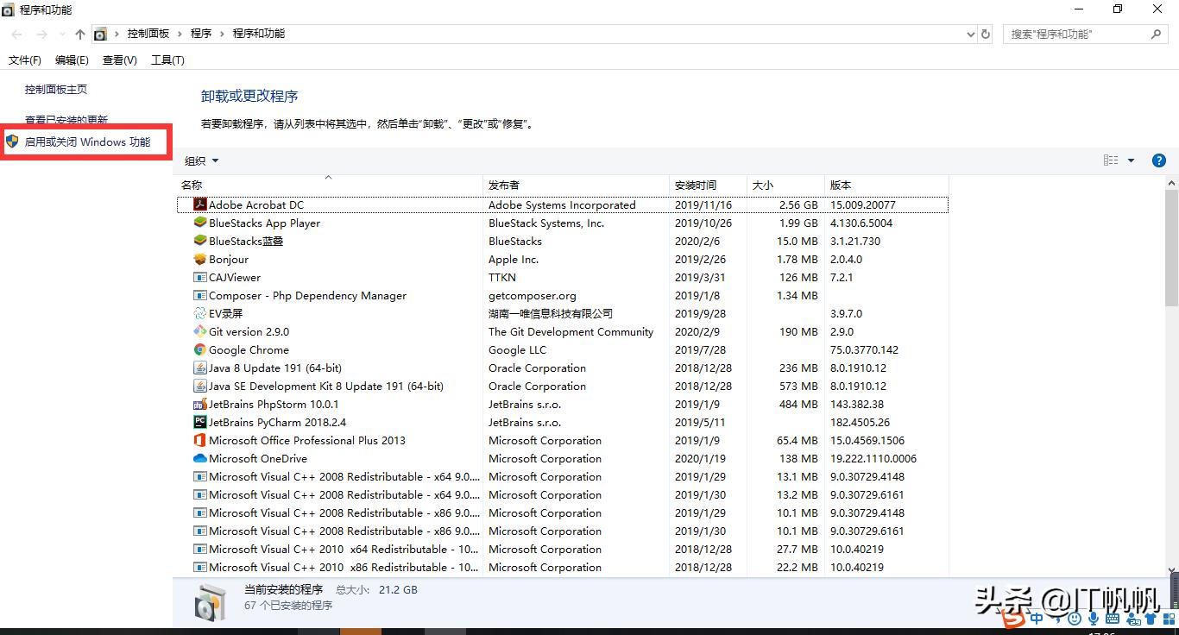Open Help via the blue question mark icon
Image resolution: width=1179 pixels, height=635 pixels.
[x=1159, y=160]
